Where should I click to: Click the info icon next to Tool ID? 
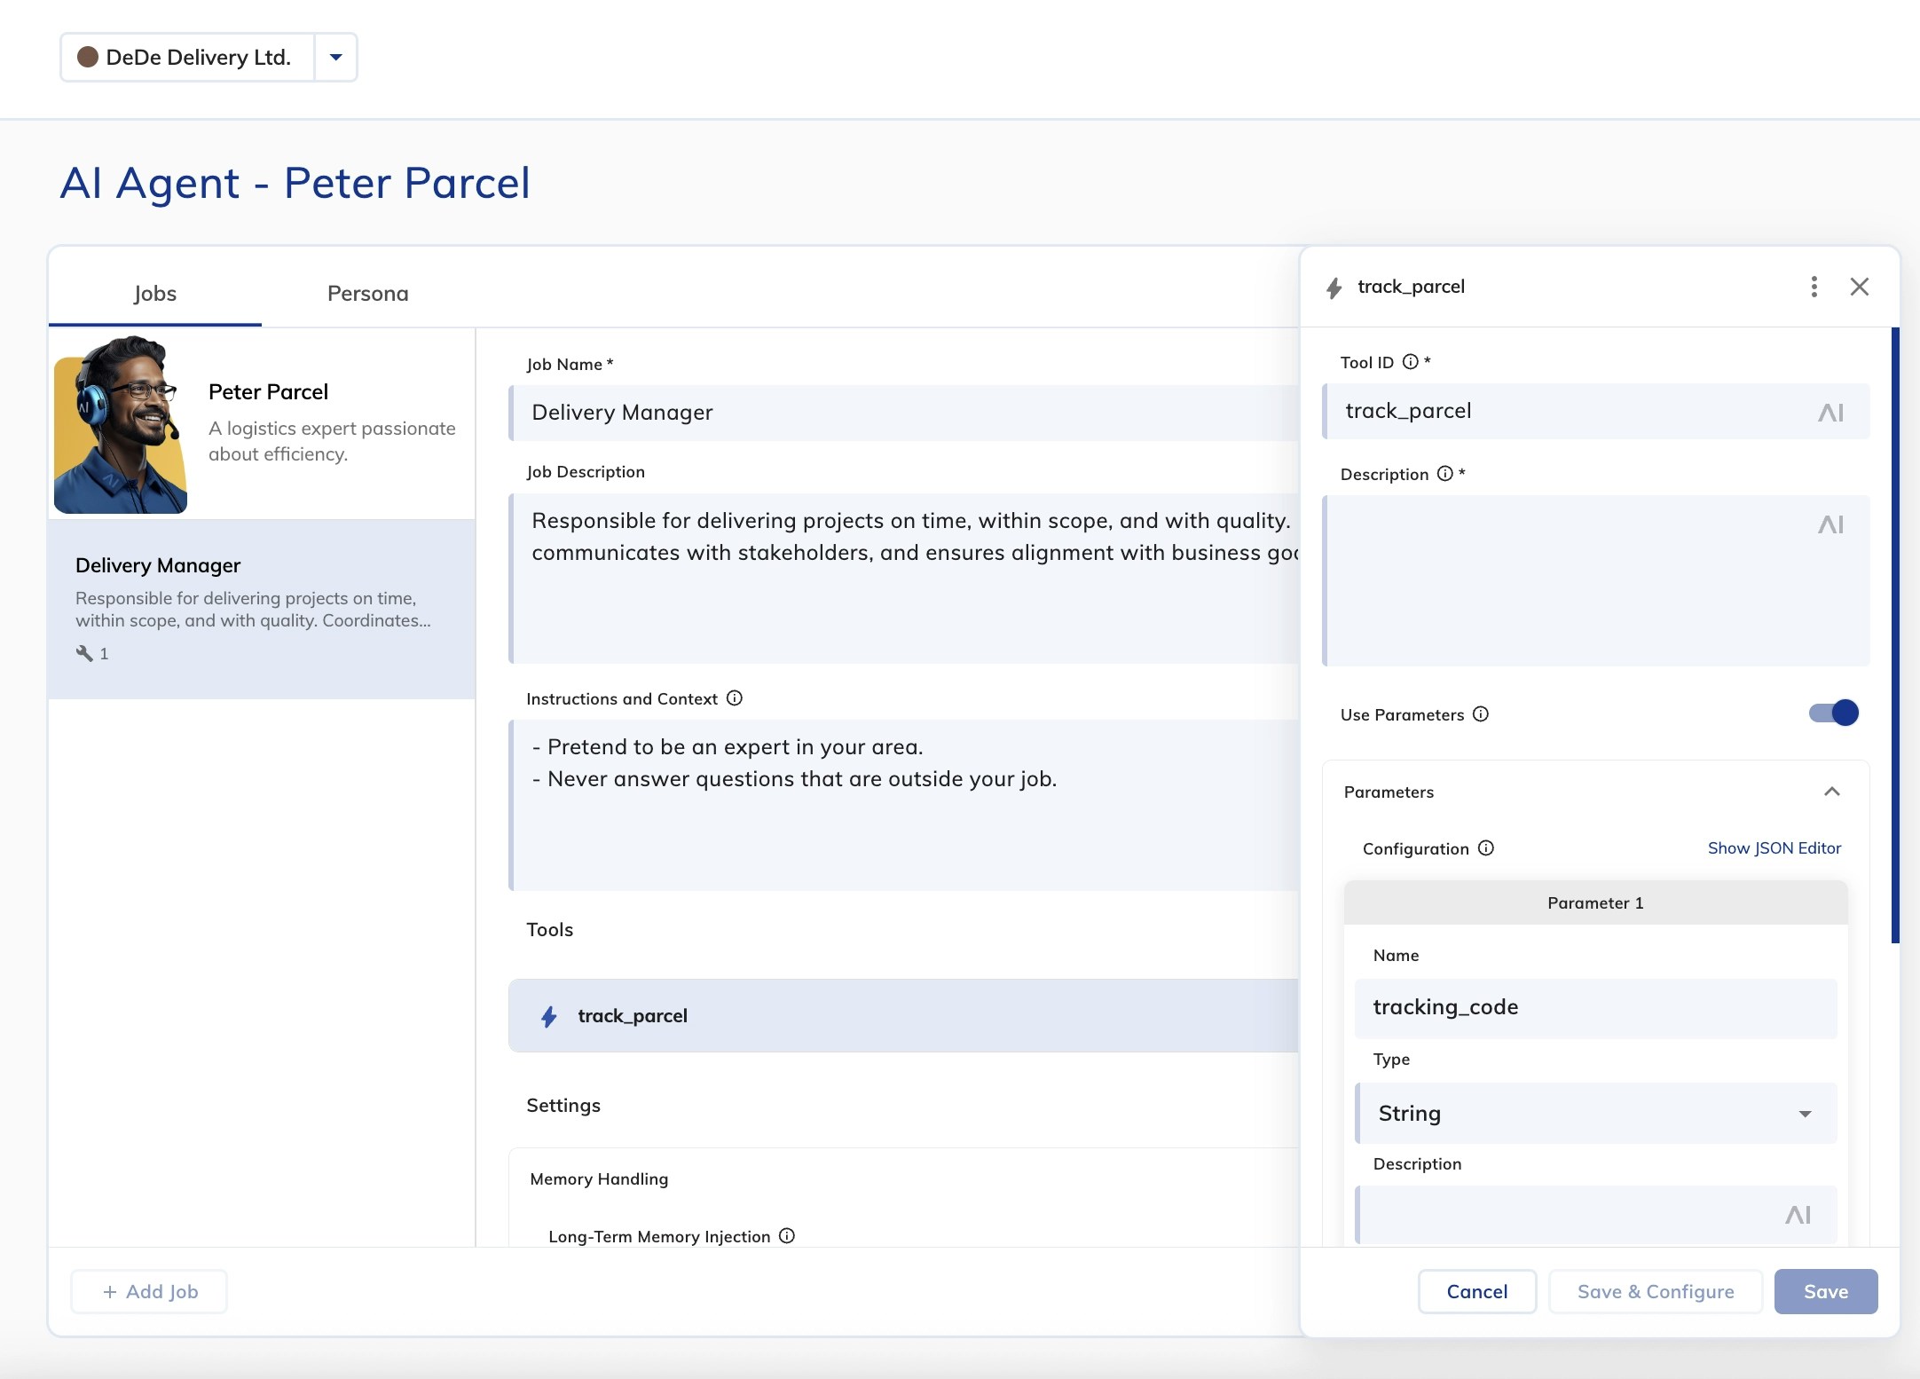(x=1410, y=362)
